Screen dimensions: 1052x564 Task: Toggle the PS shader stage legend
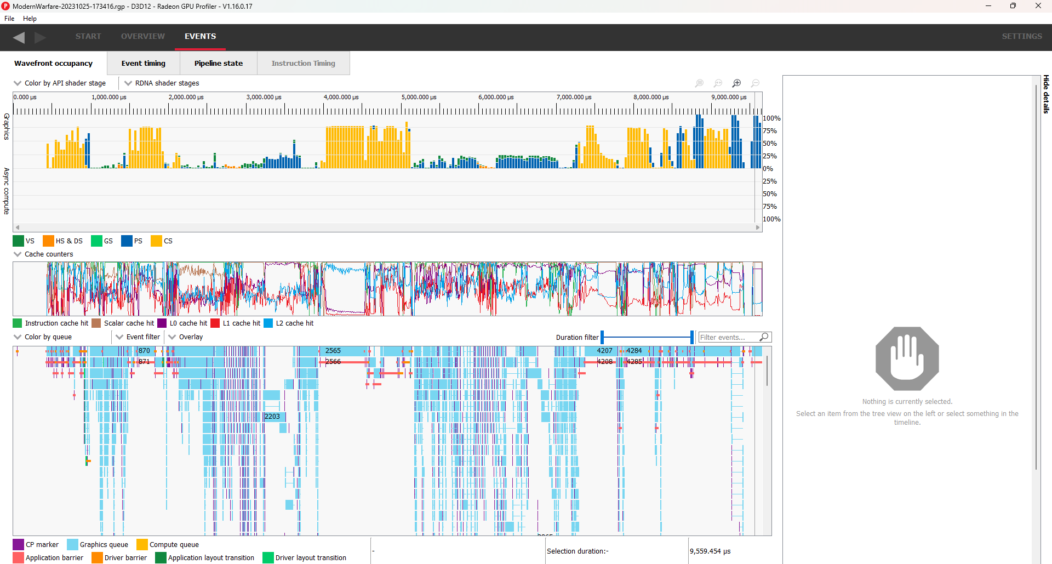[x=127, y=241]
